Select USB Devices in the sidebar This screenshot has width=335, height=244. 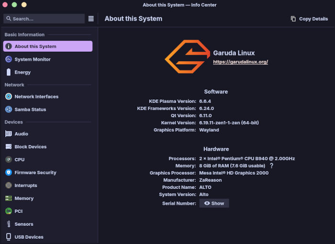click(x=29, y=237)
